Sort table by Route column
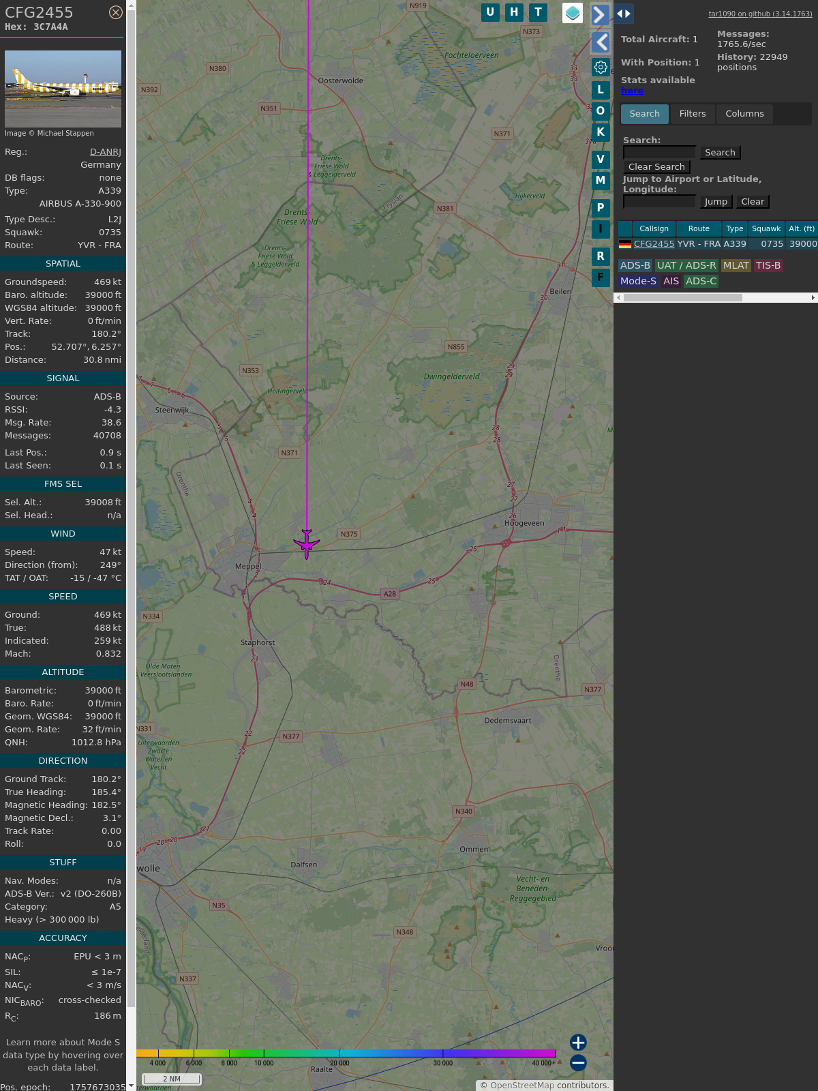Screen dimensions: 818x1091 point(699,228)
